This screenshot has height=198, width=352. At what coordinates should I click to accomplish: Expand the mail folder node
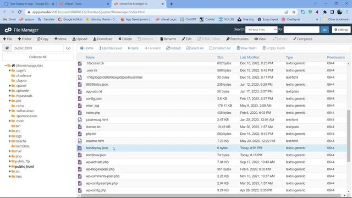pos(10,151)
